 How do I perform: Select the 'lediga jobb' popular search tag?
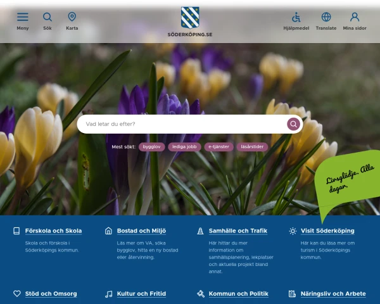tap(184, 147)
